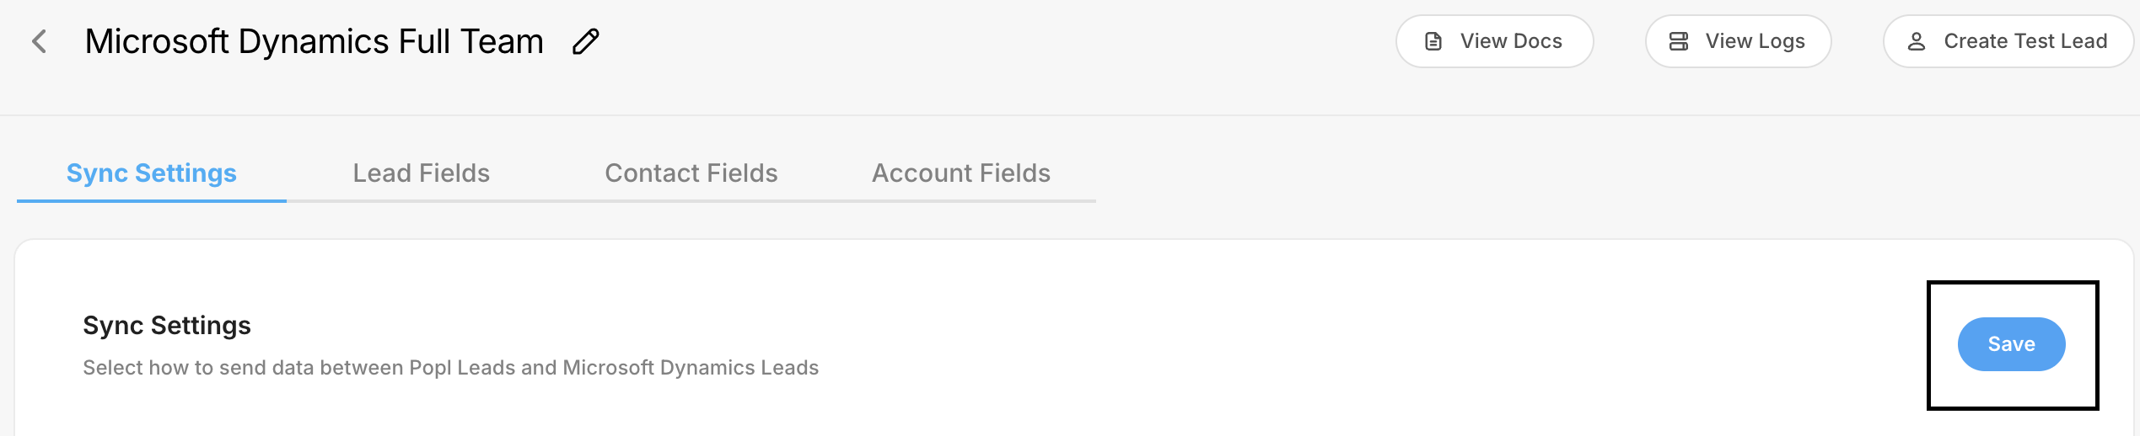2140x436 pixels.
Task: Click the pencil icon to rename integration
Action: point(586,41)
